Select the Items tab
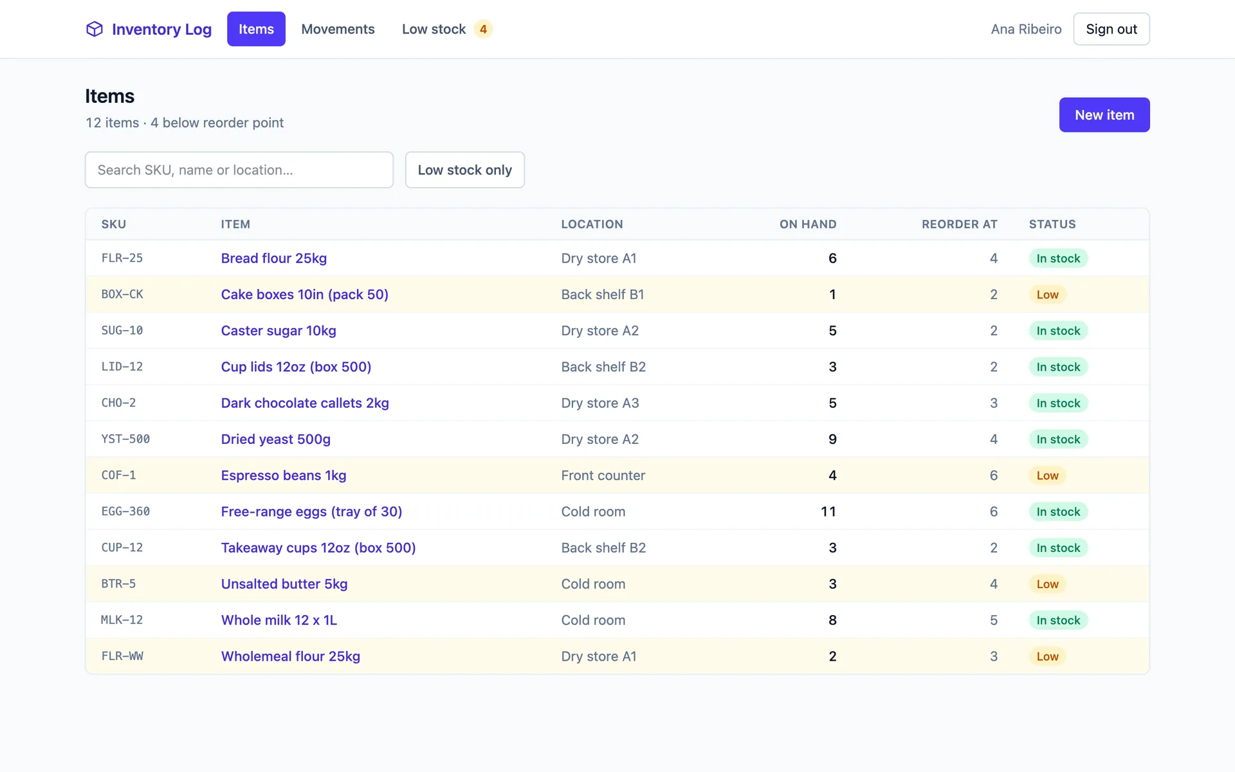Screen dimensions: 1235x772 coord(256,29)
